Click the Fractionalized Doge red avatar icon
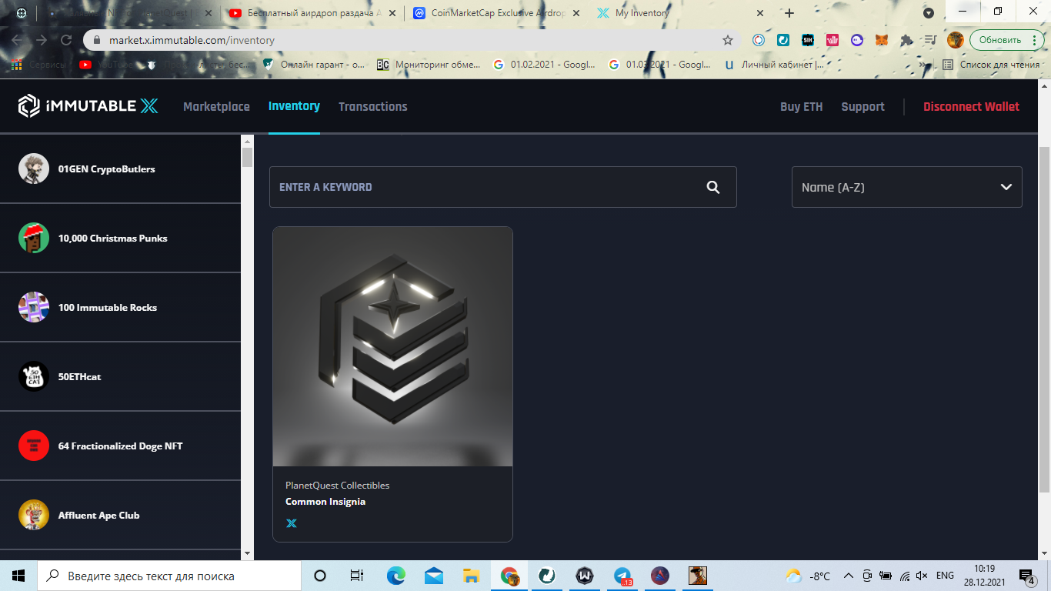 click(34, 446)
